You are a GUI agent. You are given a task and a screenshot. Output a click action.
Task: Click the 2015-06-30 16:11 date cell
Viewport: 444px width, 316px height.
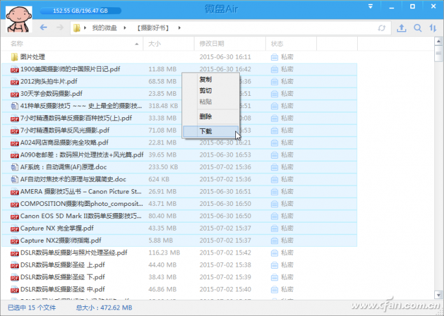[225, 57]
